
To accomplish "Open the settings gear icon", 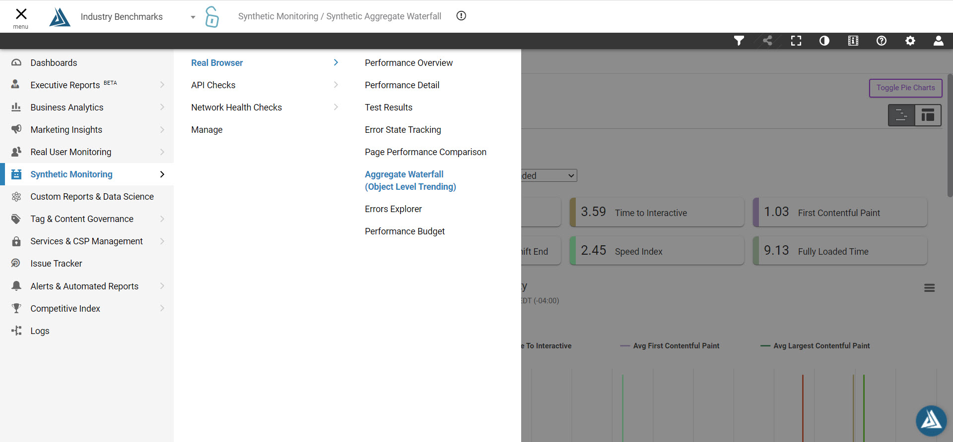I will (x=910, y=41).
